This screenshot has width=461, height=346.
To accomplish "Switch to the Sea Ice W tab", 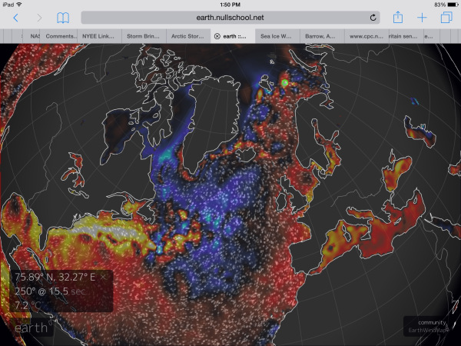I will click(276, 36).
